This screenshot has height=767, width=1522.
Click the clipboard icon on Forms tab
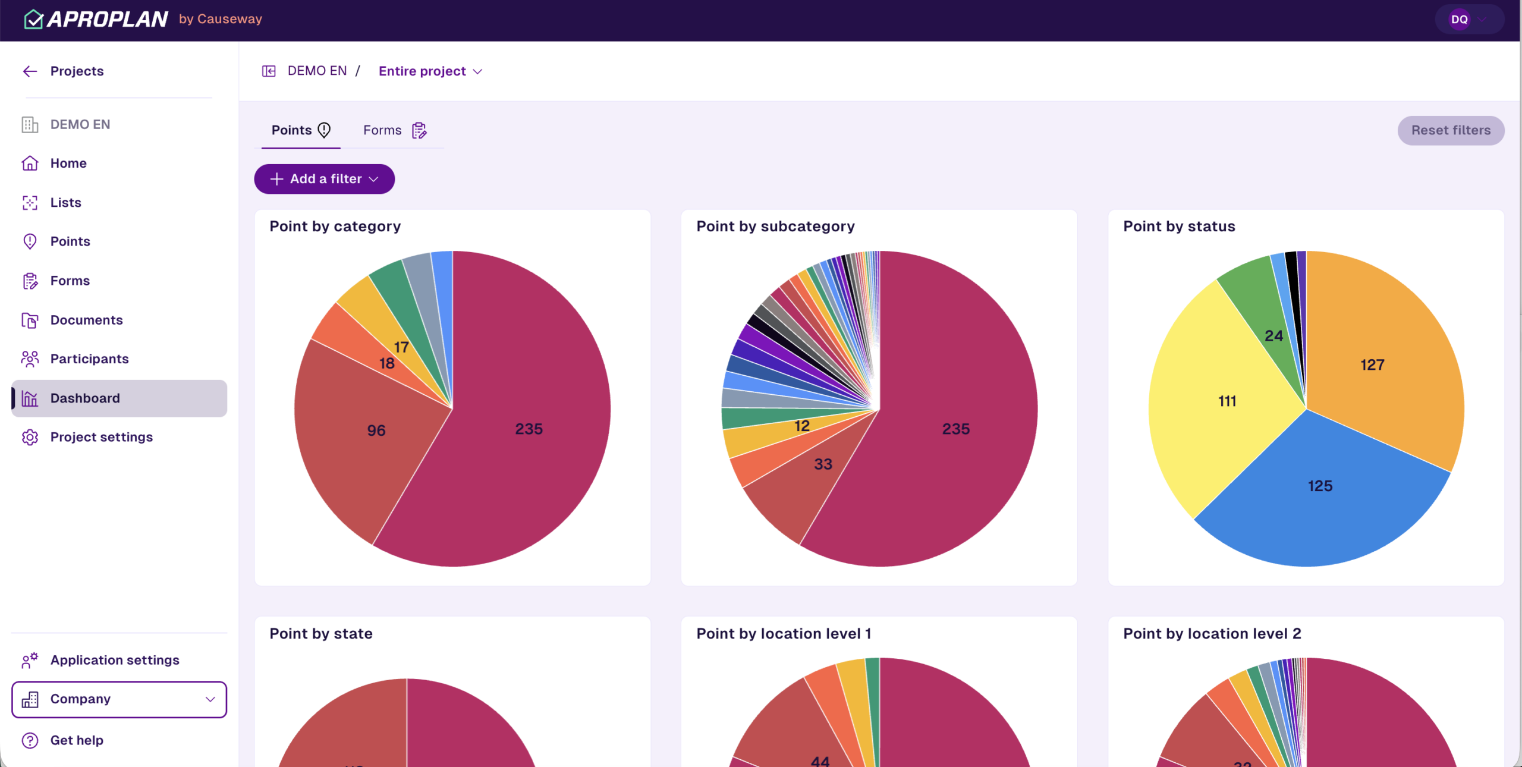(x=419, y=130)
